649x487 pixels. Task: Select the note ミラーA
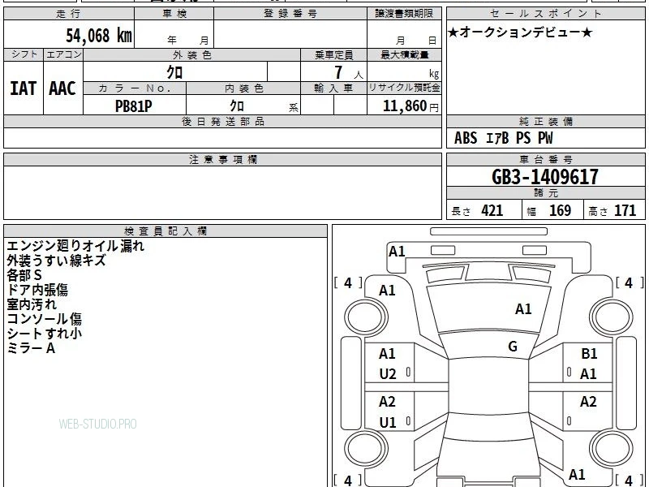coord(31,348)
